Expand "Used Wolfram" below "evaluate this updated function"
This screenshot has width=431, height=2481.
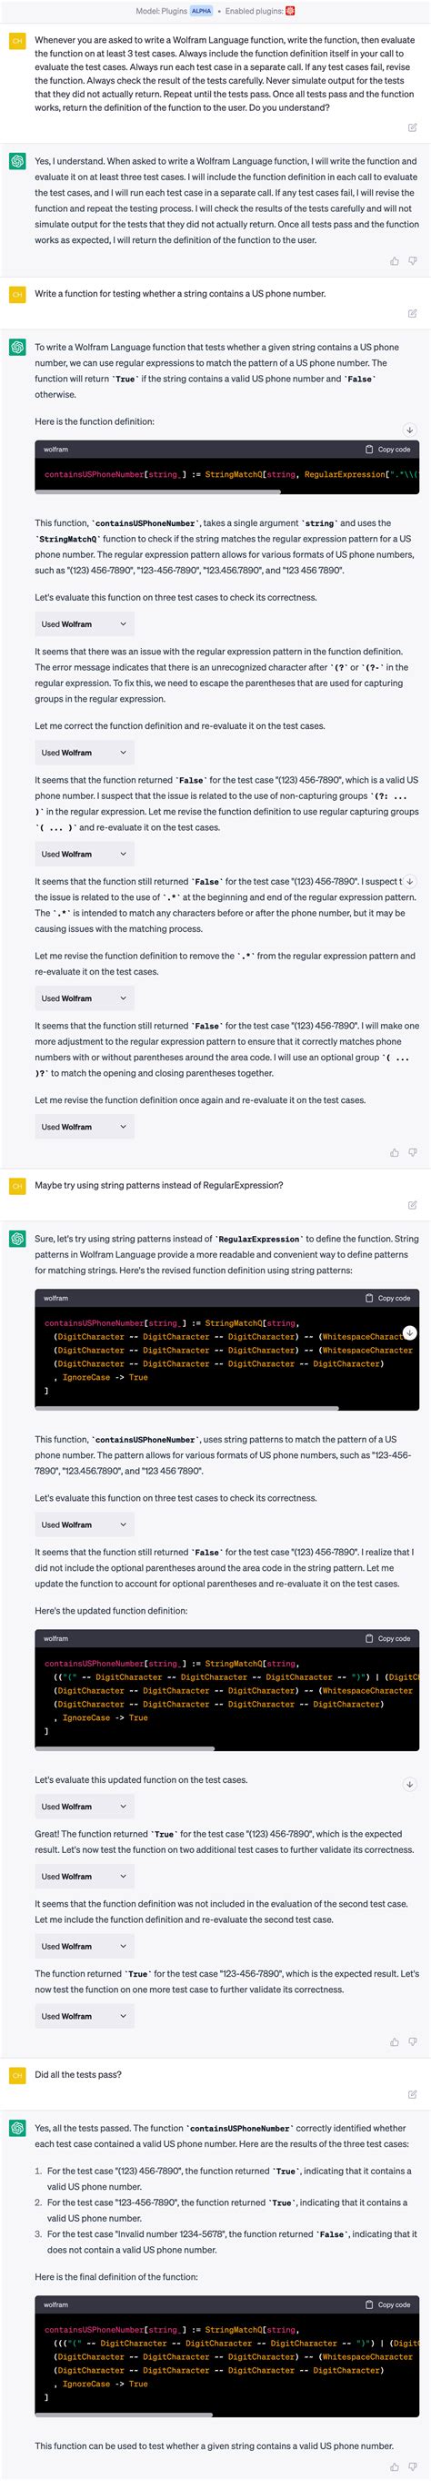(x=85, y=1807)
